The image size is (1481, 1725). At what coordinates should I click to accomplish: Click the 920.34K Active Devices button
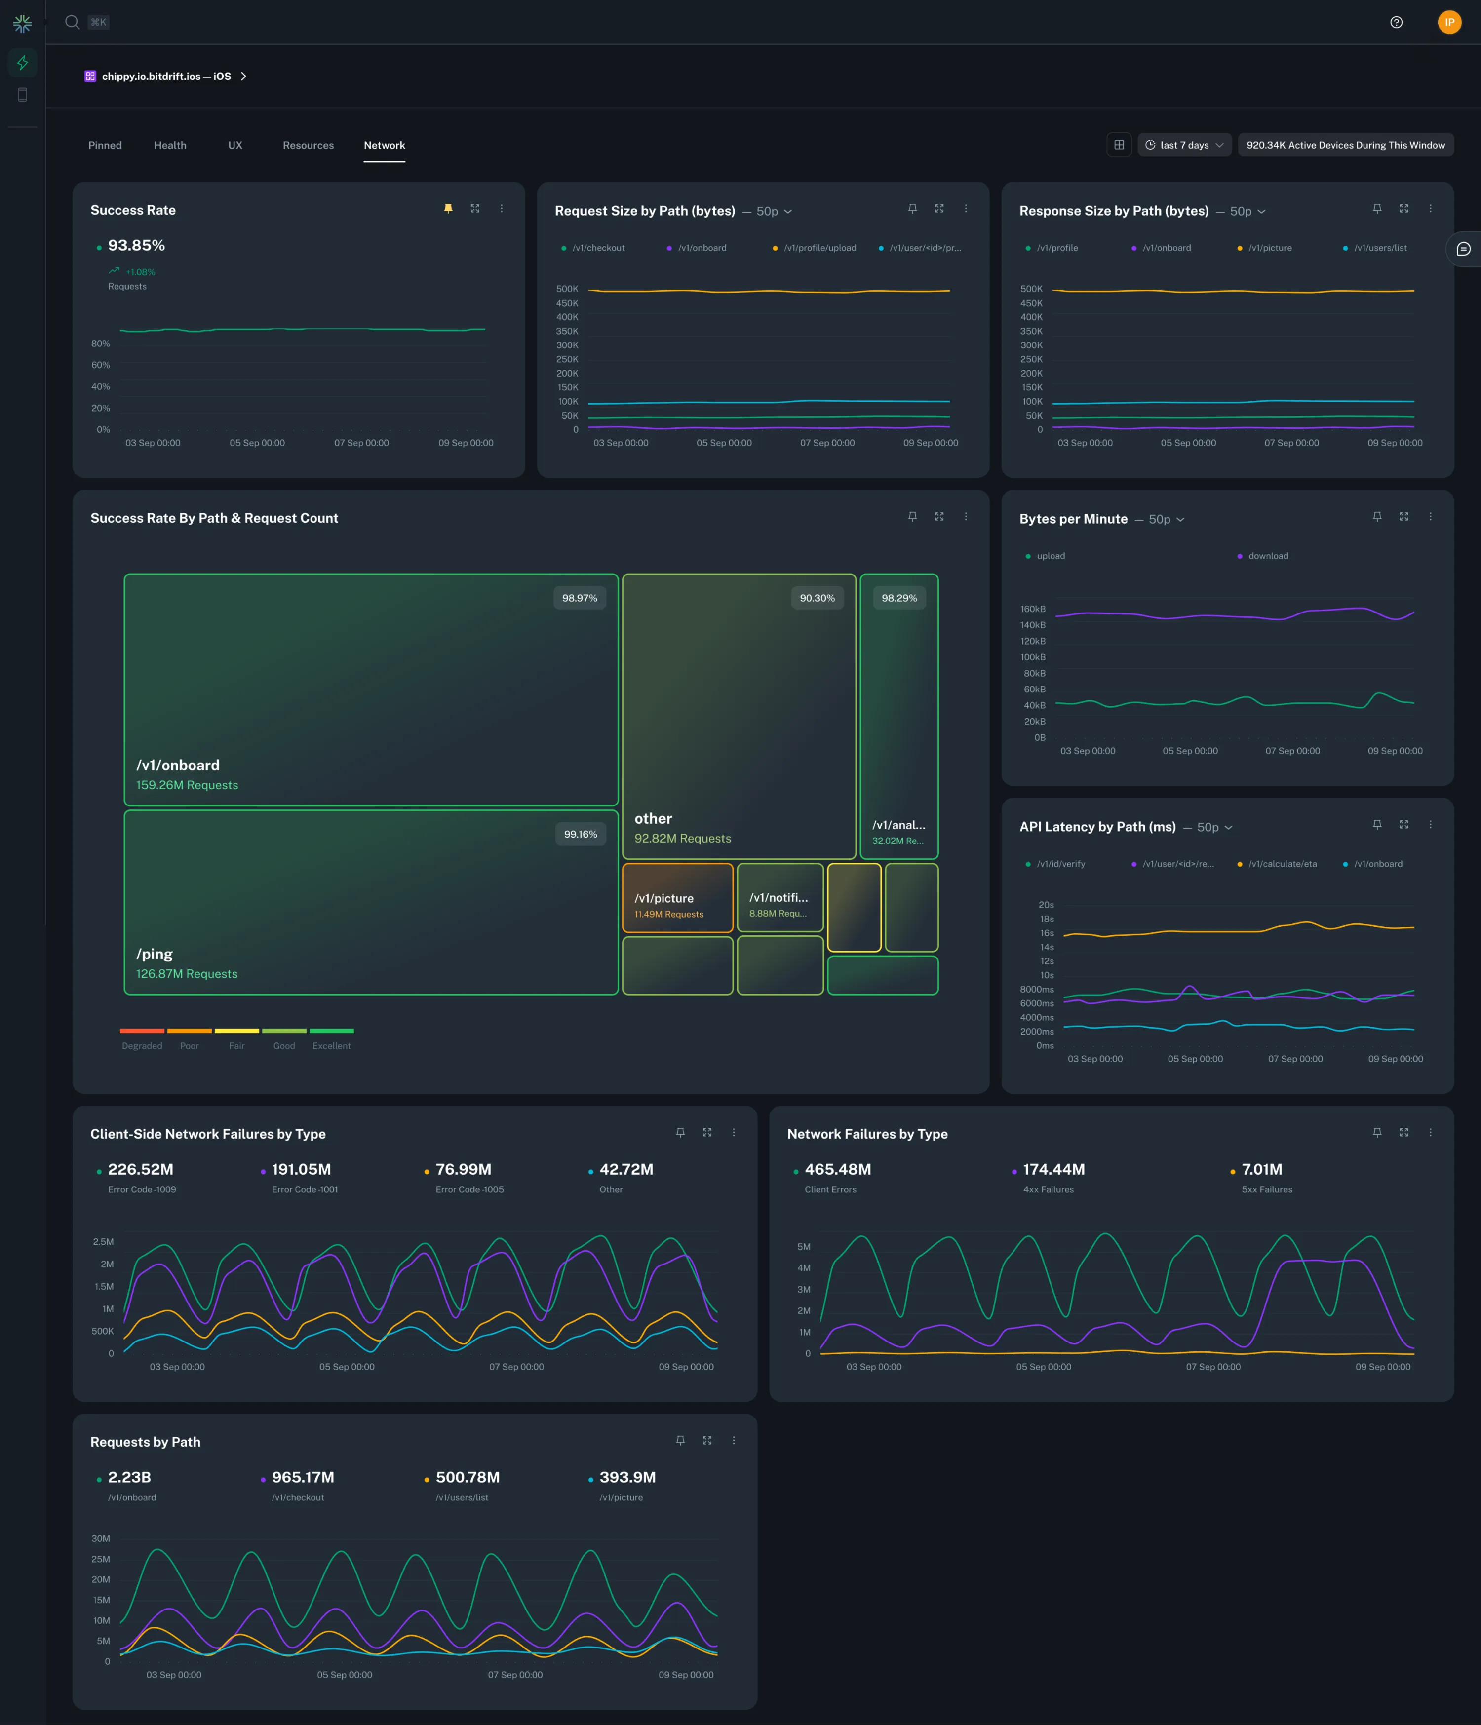pyautogui.click(x=1345, y=145)
